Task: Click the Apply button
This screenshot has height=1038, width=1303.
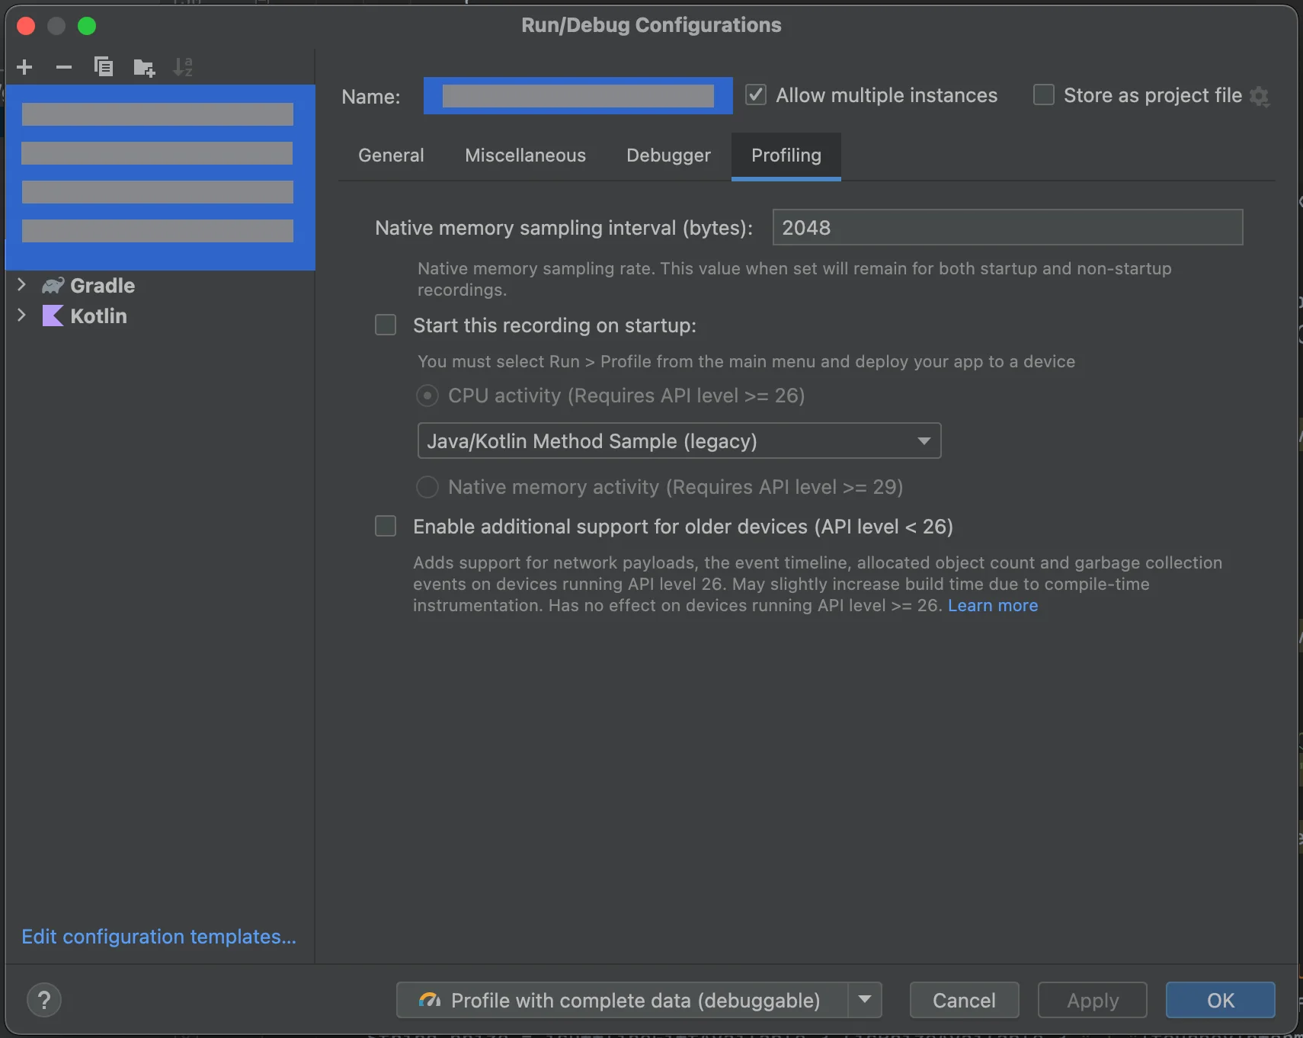Action: pos(1093,1000)
